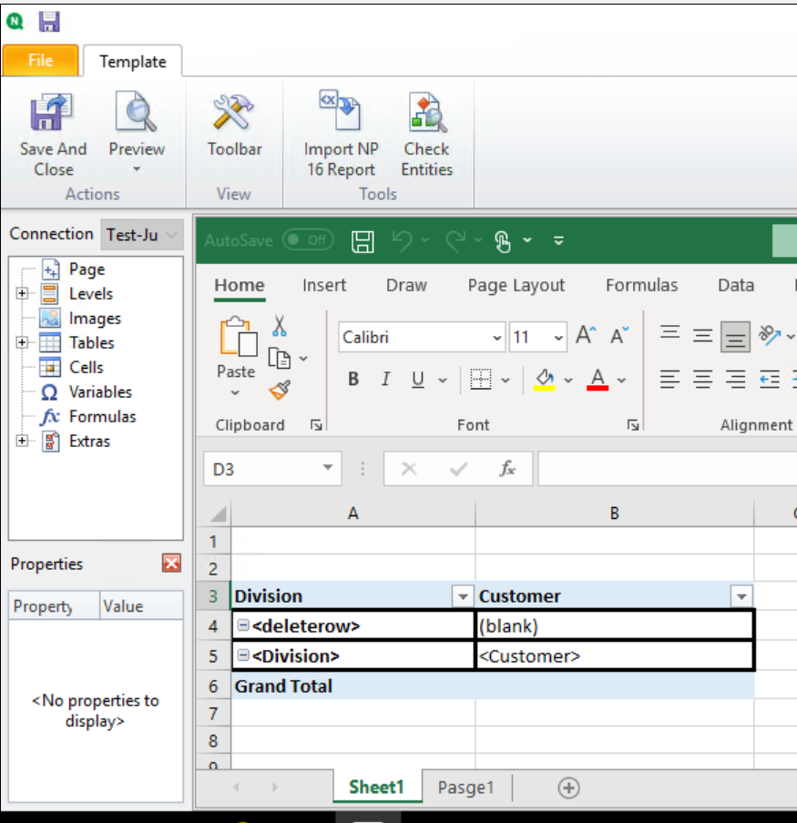This screenshot has width=797, height=823.
Task: Toggle the AutoSave switch
Action: (308, 240)
